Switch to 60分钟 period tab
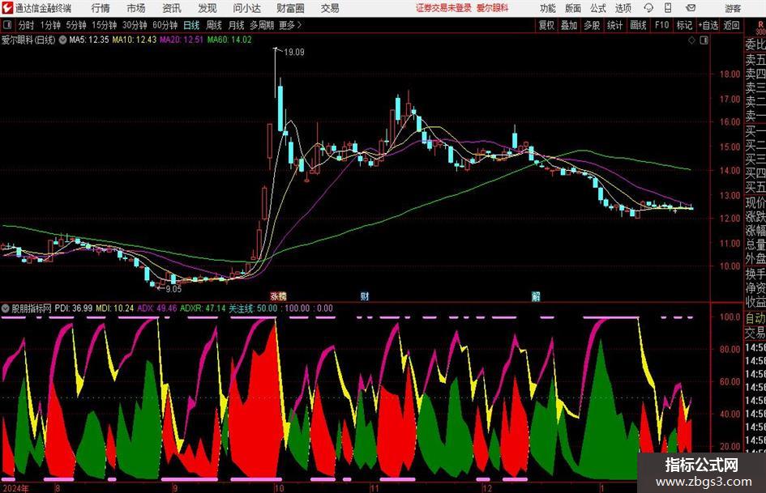766x493 pixels. click(165, 25)
